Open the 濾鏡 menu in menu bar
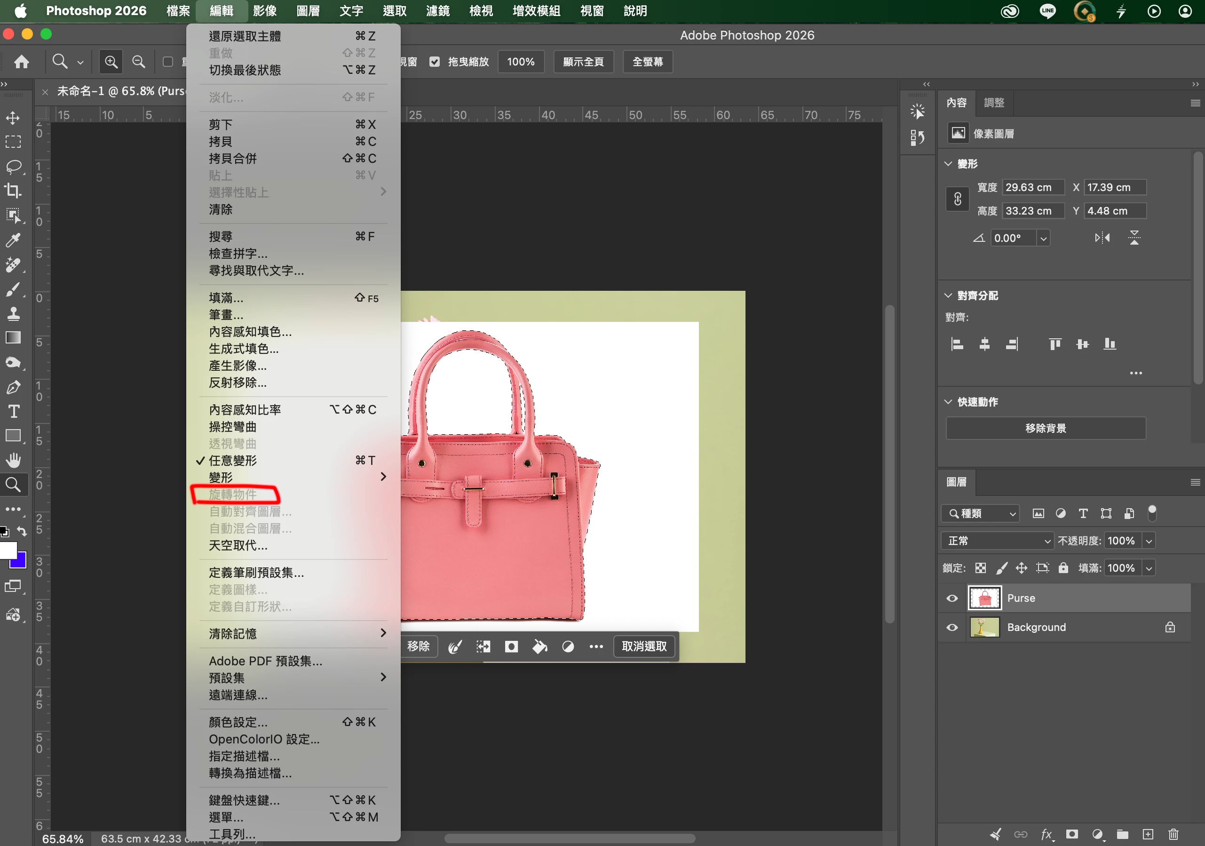 pos(438,11)
